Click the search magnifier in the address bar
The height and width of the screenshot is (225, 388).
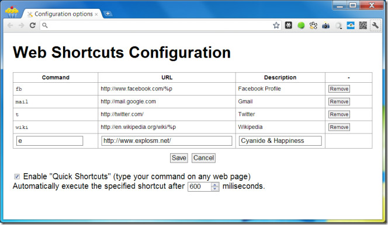45,25
